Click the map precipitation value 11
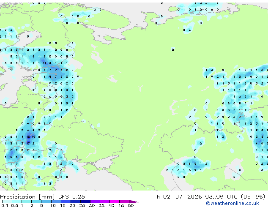 44,63
